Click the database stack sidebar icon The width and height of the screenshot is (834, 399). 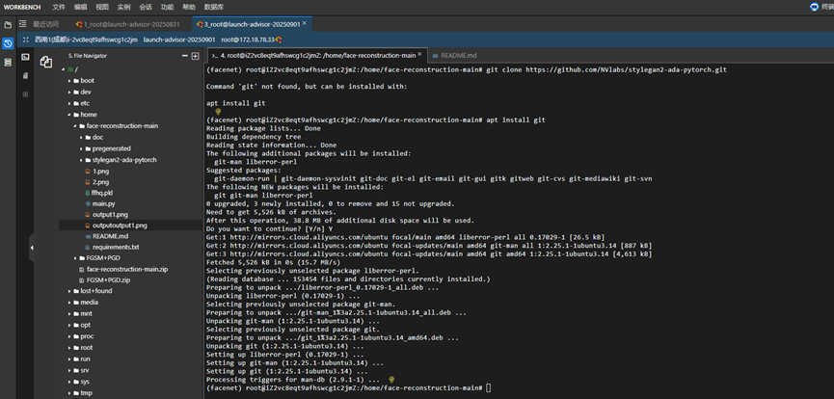pyautogui.click(x=8, y=63)
